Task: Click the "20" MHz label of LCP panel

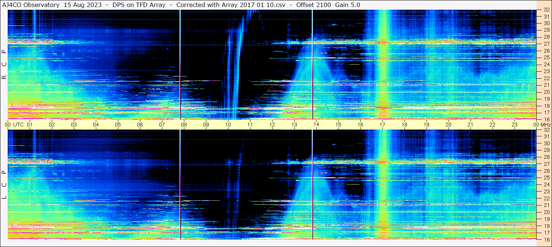Action: tap(546, 212)
